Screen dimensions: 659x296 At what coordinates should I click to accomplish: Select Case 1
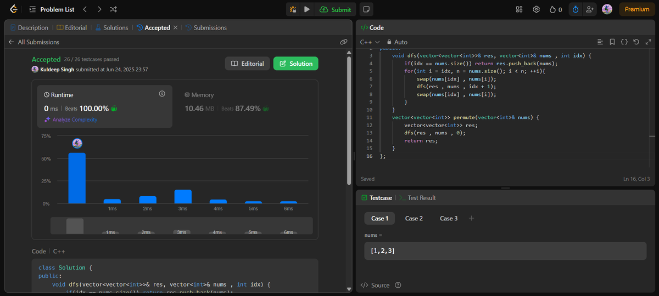coord(379,218)
